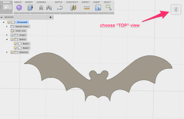Click the browser panel options round button

coord(50,17)
